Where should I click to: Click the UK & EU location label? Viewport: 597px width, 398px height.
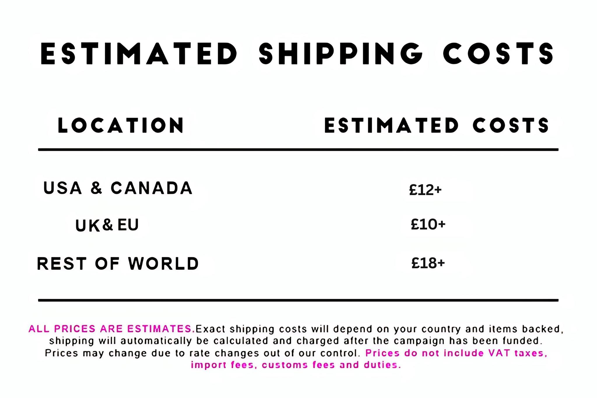[107, 225]
